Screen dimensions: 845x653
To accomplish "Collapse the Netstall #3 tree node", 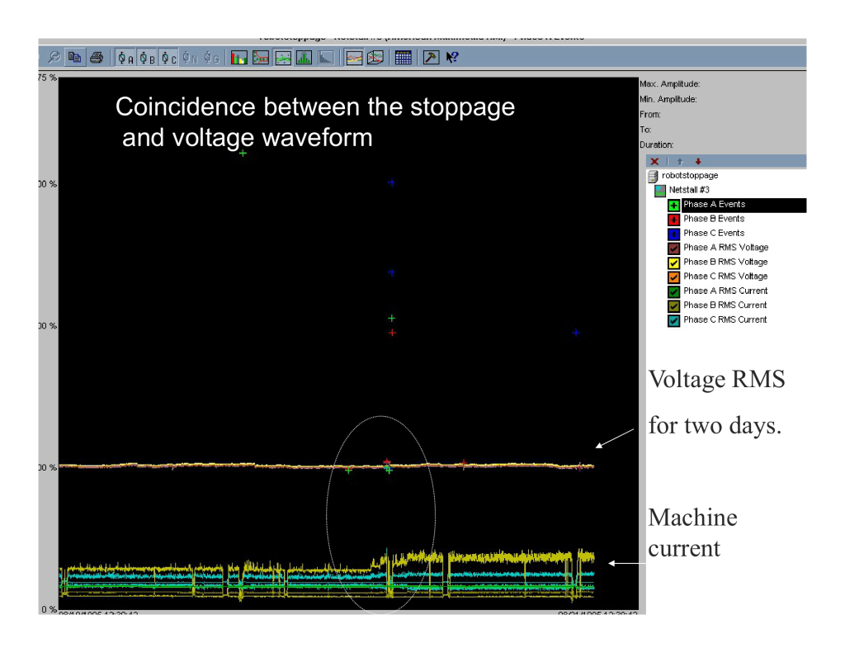I will click(x=660, y=191).
